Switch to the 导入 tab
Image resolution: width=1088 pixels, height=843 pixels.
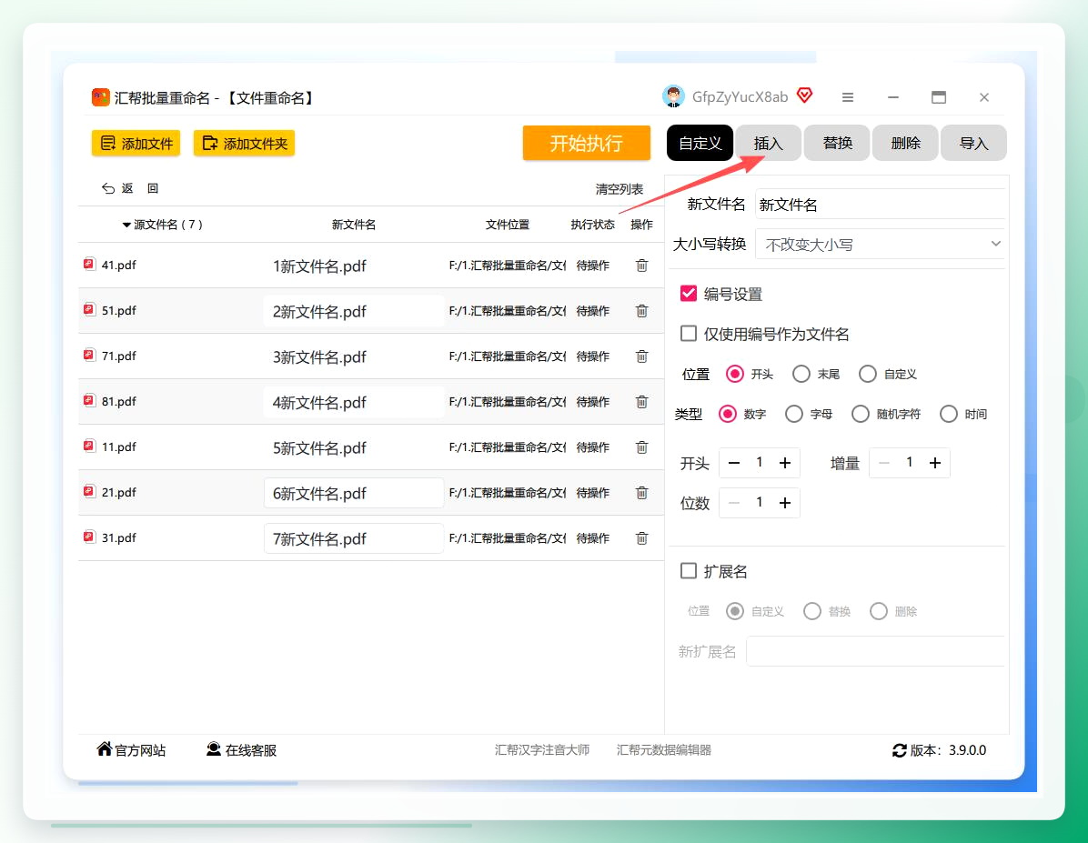pos(973,143)
